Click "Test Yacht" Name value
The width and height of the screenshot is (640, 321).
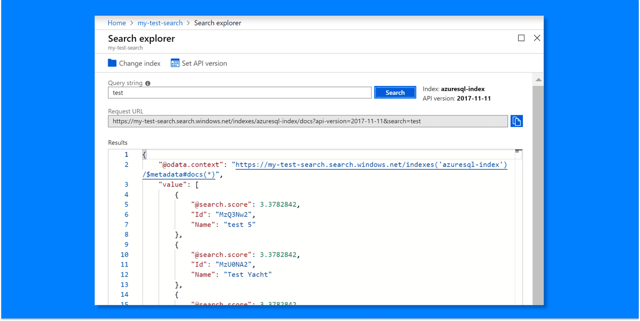pos(248,275)
